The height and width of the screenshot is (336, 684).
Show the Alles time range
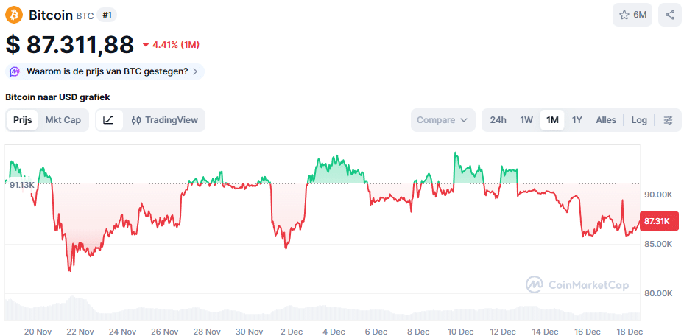coord(606,120)
